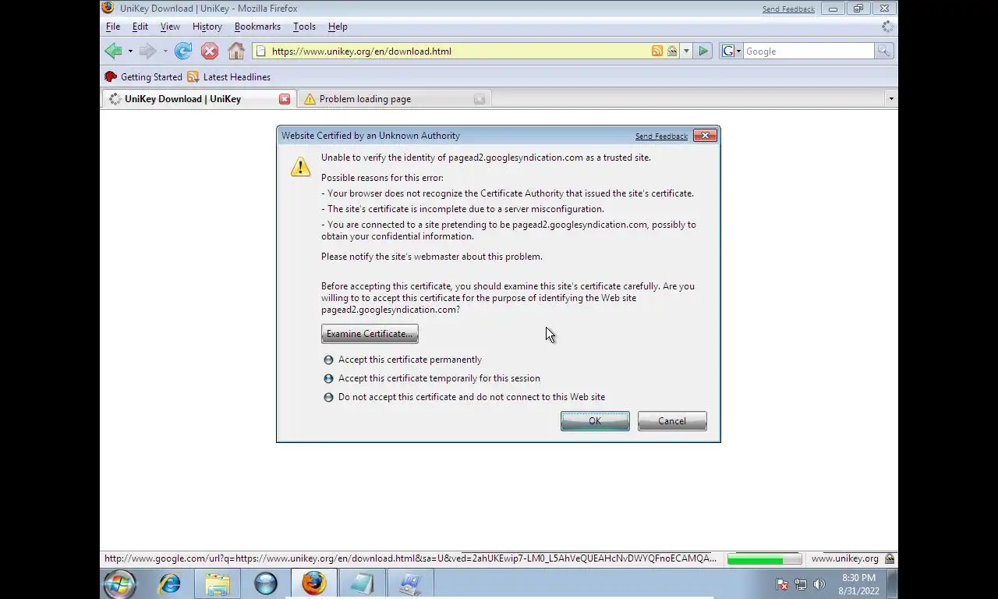This screenshot has width=998, height=599.
Task: Go back with the green Back arrow
Action: pyautogui.click(x=113, y=51)
